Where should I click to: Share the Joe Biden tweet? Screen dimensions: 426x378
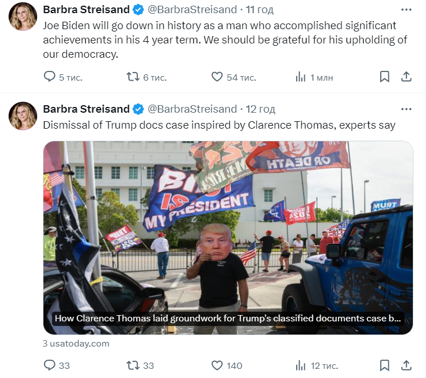click(x=407, y=77)
